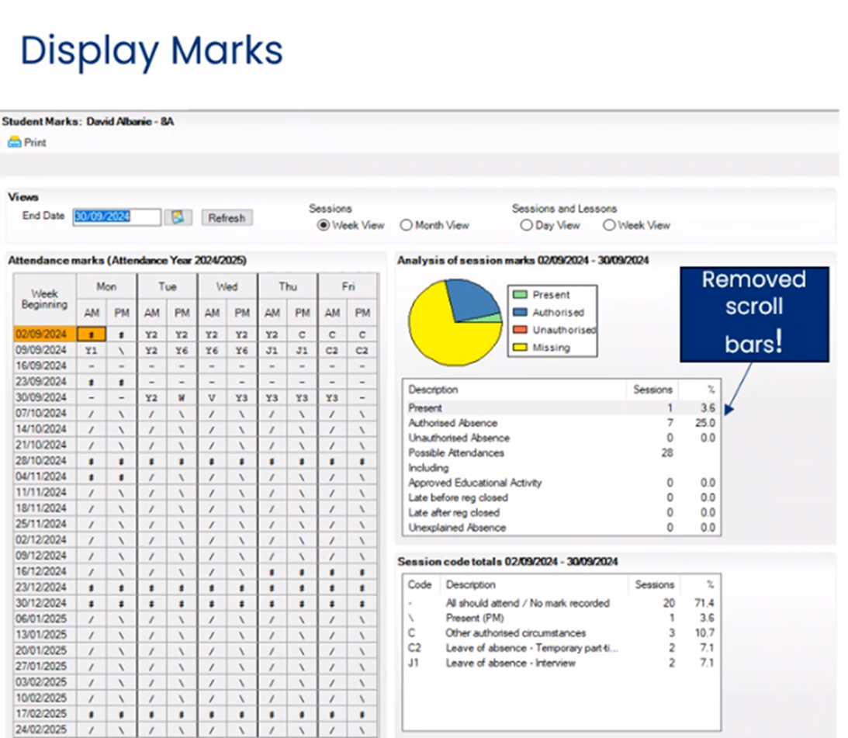This screenshot has height=738, width=848.
Task: Click the Code column header
Action: point(420,584)
